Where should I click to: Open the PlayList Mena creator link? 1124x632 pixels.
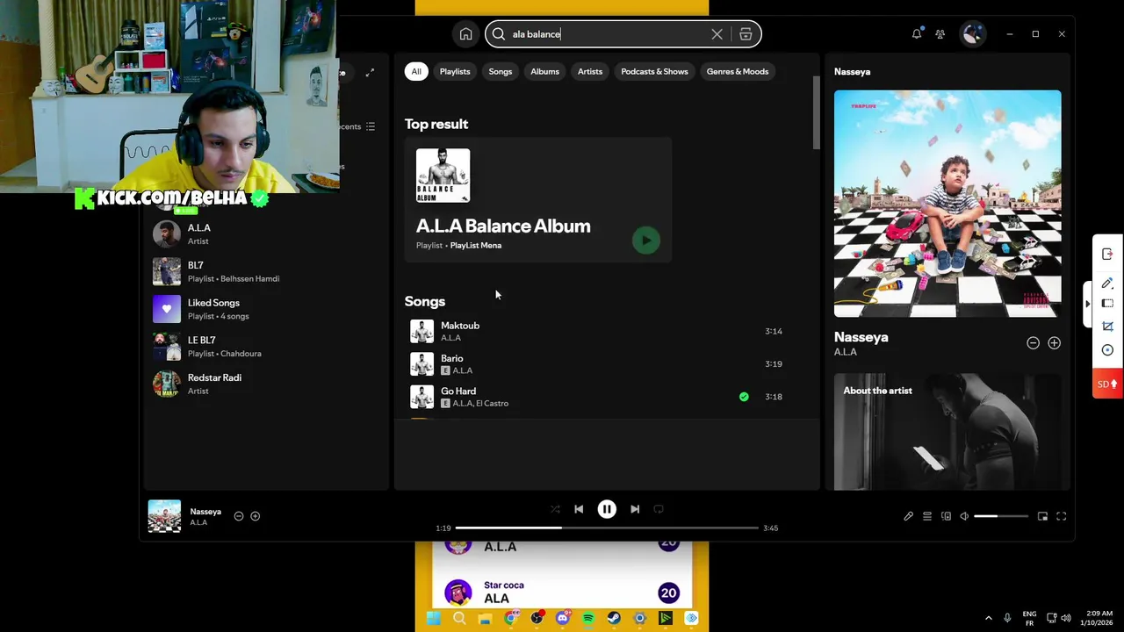pyautogui.click(x=476, y=245)
